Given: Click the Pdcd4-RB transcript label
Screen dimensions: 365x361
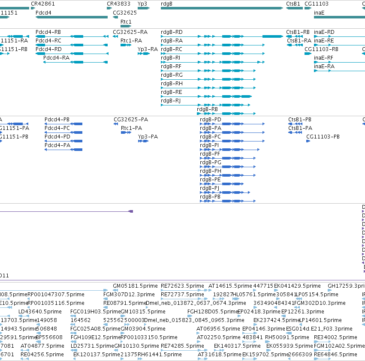Looking at the screenshot, I should (x=48, y=32).
